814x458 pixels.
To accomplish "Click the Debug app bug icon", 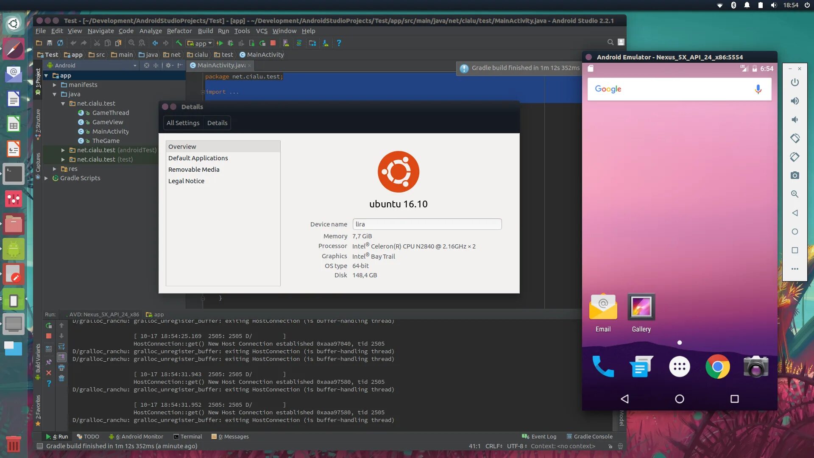I will (230, 43).
